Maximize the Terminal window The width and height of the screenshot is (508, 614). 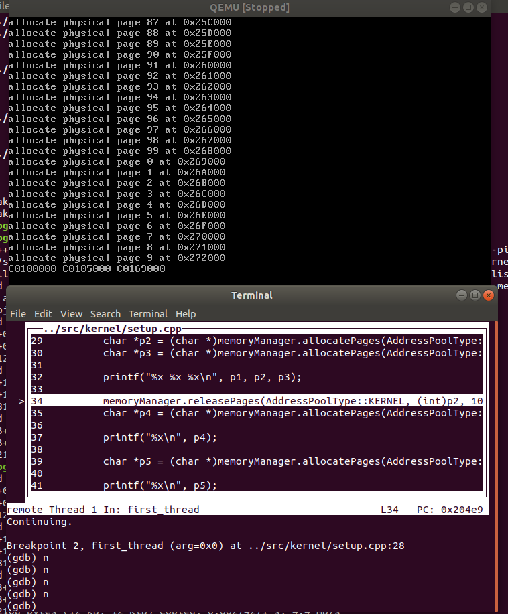click(475, 295)
